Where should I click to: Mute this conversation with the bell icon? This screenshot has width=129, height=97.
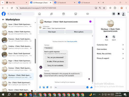pos(107,37)
